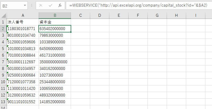Select column B header
This screenshot has width=212, height=109.
(x=55, y=16)
